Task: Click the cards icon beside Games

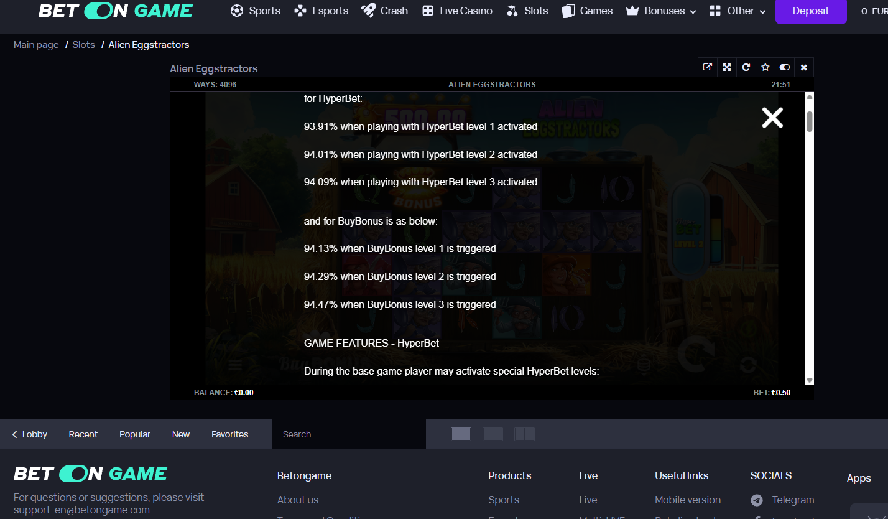Action: coord(568,11)
